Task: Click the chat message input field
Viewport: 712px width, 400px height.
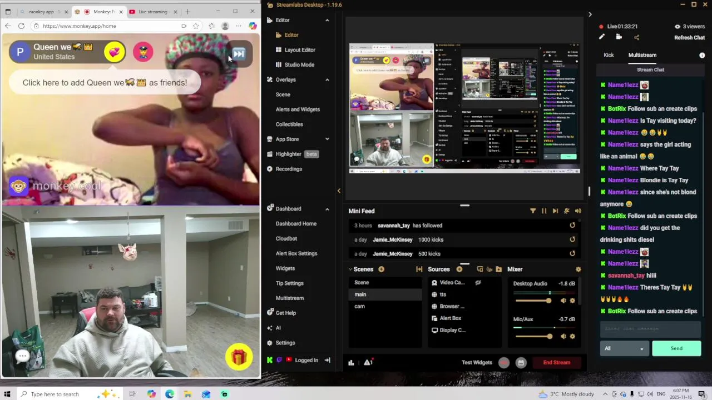Action: coord(650,329)
